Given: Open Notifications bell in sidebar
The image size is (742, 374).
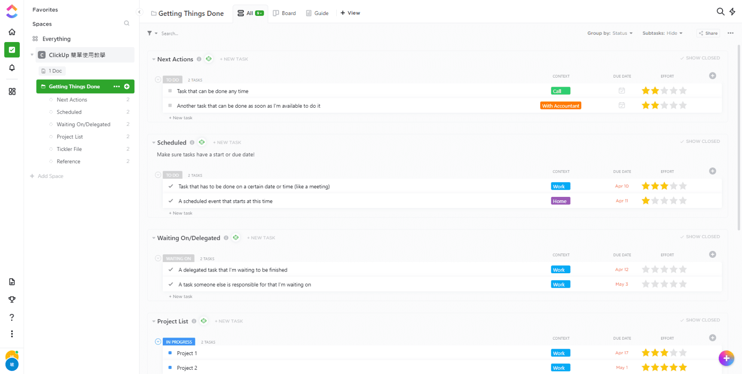Looking at the screenshot, I should pos(12,68).
